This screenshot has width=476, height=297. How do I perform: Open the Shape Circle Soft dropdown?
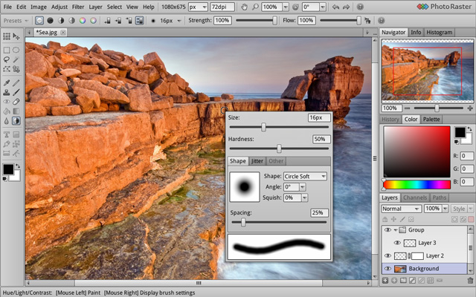click(305, 177)
